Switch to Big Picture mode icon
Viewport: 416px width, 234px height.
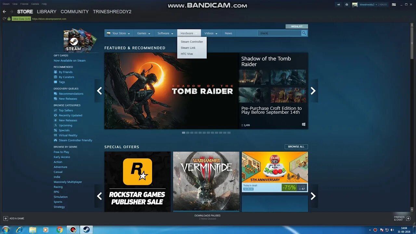pyautogui.click(x=394, y=5)
